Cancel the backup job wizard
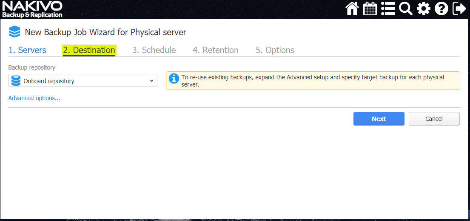This screenshot has height=221, width=470. tap(434, 119)
